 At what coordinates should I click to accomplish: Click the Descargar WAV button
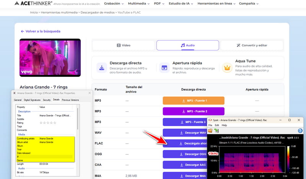(185, 133)
